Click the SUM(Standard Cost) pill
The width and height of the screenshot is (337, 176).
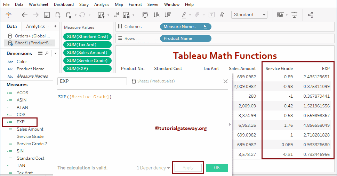[x=88, y=37]
